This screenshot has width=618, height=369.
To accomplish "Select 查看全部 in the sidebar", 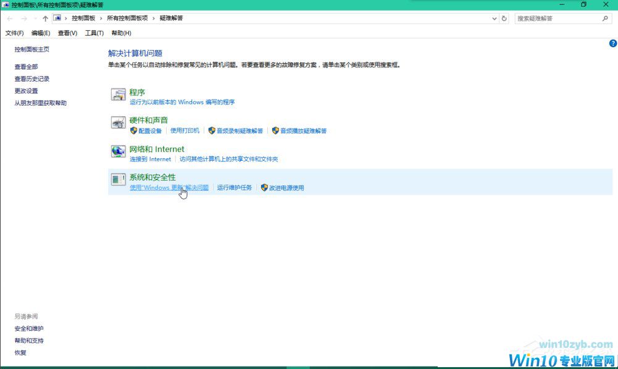I will (27, 66).
